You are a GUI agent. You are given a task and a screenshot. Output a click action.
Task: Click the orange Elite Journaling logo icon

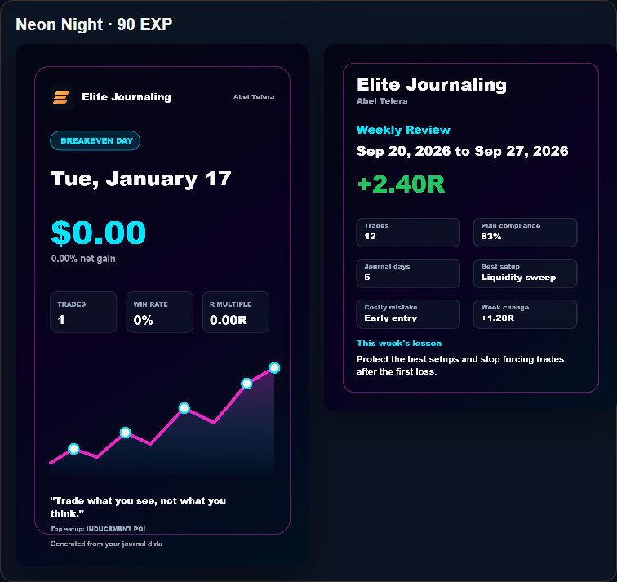pos(62,97)
